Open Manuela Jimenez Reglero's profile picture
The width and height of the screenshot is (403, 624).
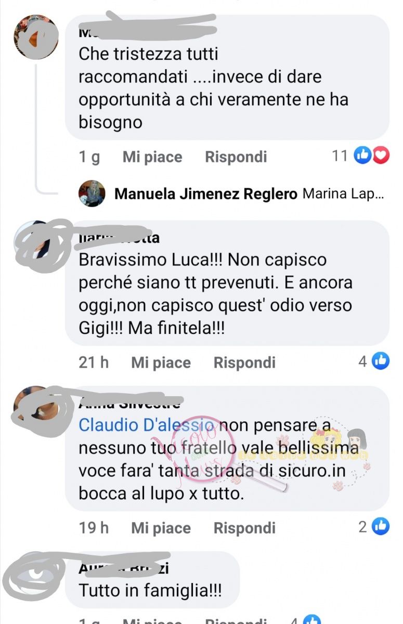pos(92,194)
